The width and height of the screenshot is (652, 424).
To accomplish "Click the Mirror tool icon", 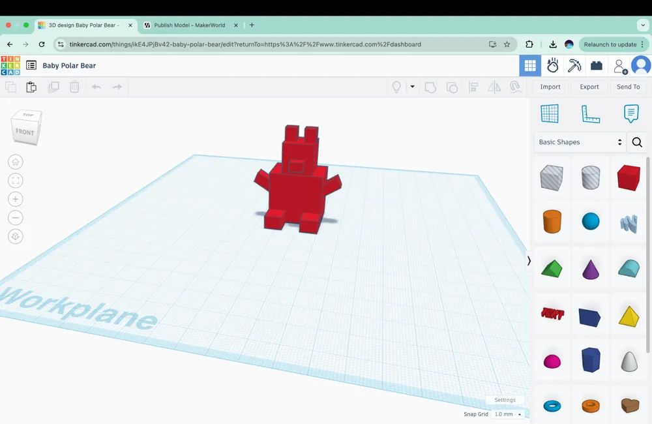I will coord(494,87).
